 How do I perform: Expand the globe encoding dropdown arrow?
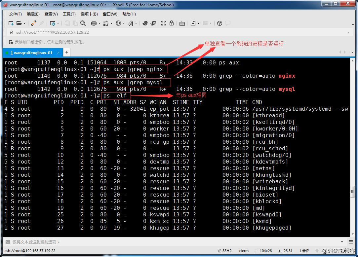[124, 23]
